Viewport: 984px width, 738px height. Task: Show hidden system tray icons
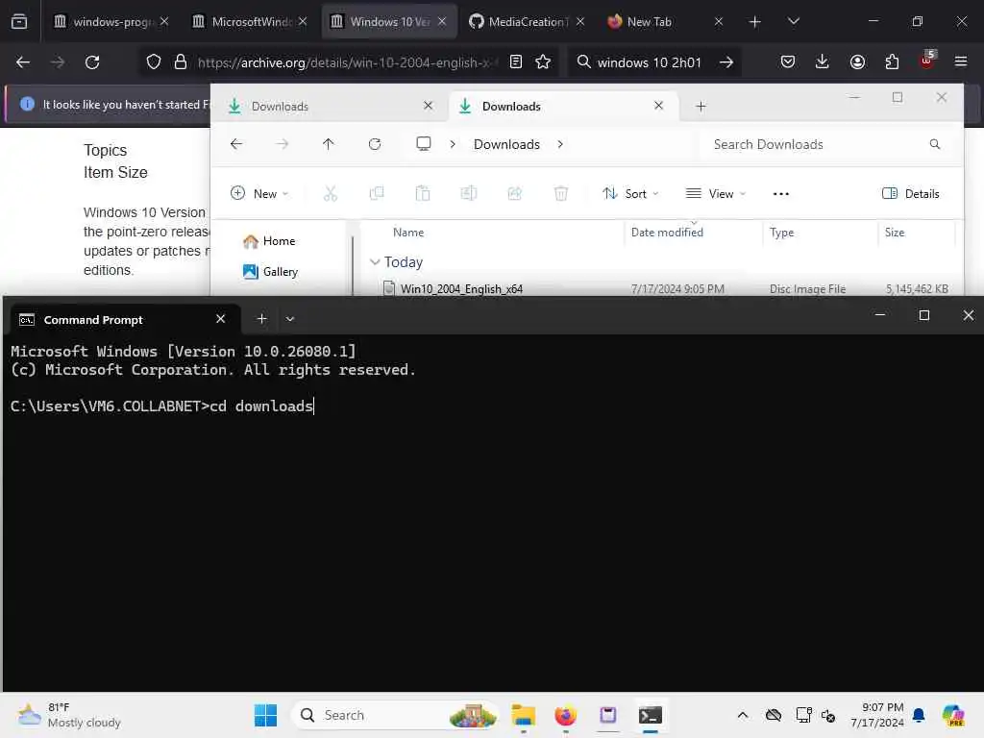pyautogui.click(x=743, y=715)
